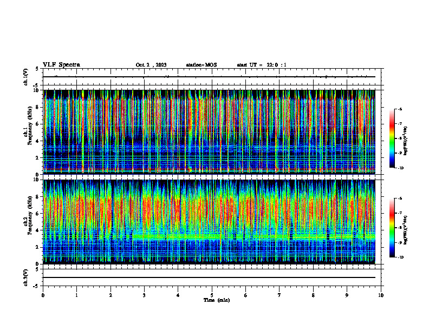The image size is (429, 331).
Task: Click inside the ch.1 spectrogram panel
Action: click(209, 132)
